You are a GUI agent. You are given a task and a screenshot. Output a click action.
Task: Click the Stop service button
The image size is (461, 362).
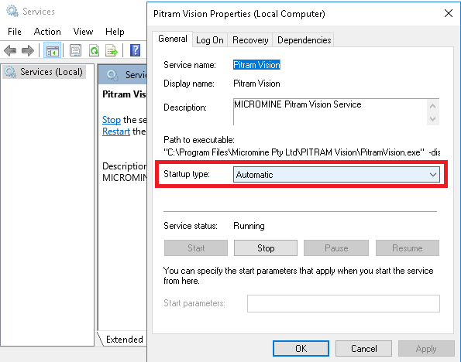coord(266,248)
